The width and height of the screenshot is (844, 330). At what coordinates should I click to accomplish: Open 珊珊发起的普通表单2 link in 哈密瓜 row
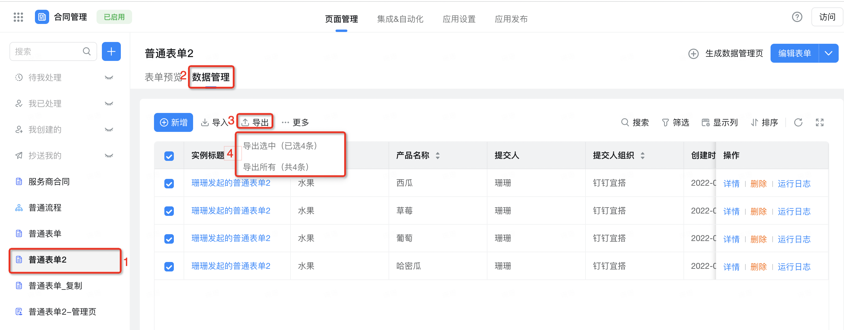[x=231, y=266]
